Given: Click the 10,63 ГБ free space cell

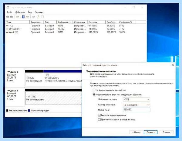Looking at the screenshot, I should pos(111,29).
